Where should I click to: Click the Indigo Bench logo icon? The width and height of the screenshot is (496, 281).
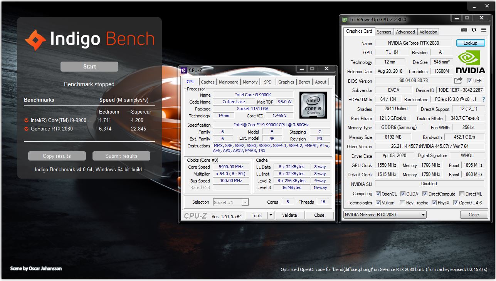35,40
